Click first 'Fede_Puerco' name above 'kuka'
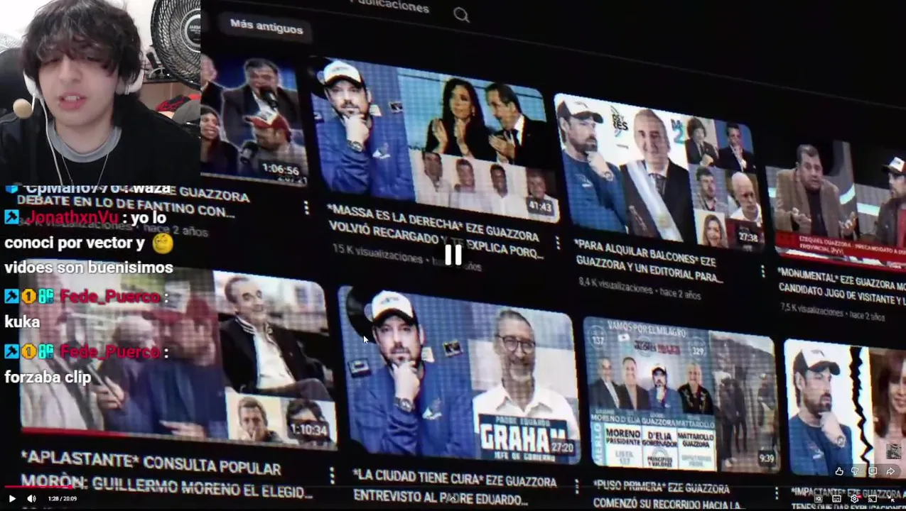Screen dimensions: 906x511 coord(111,297)
